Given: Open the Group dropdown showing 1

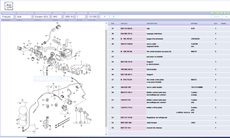Looking at the screenshot, I should coord(82,17).
